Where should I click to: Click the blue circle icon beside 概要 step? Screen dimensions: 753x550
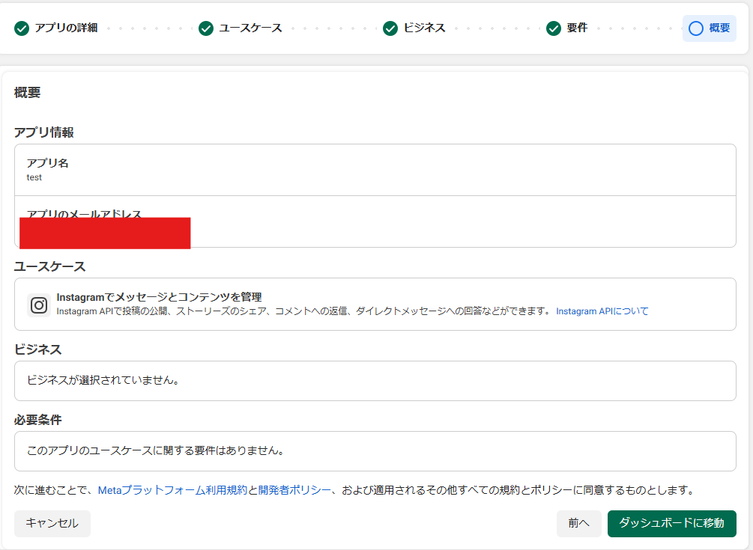(696, 28)
